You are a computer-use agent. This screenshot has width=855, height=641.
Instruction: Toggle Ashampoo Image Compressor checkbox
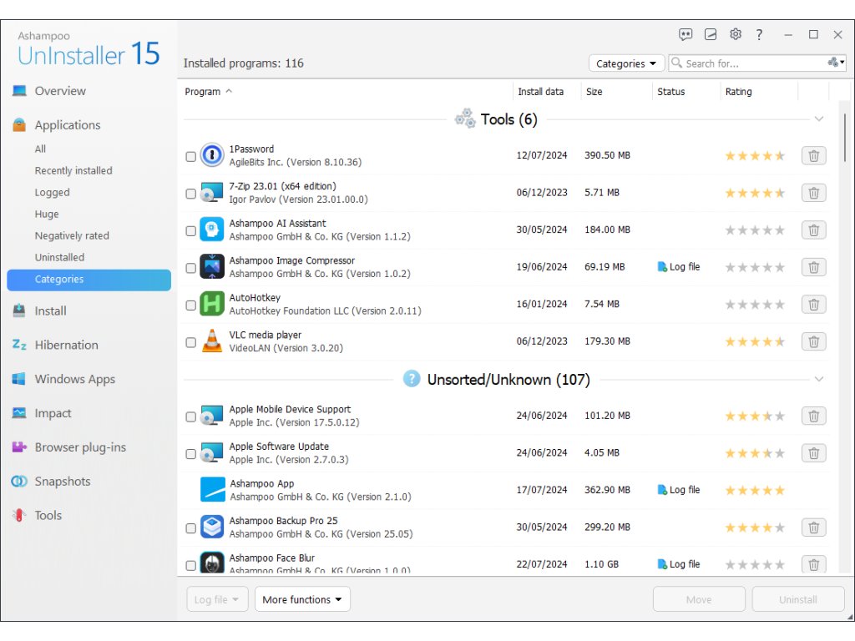point(191,268)
